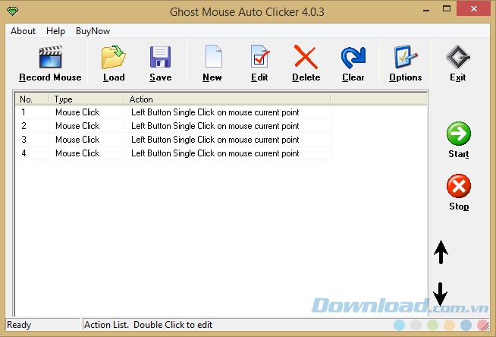Select row 4 Left Button Single Click action text
The width and height of the screenshot is (496, 337).
pyautogui.click(x=215, y=153)
